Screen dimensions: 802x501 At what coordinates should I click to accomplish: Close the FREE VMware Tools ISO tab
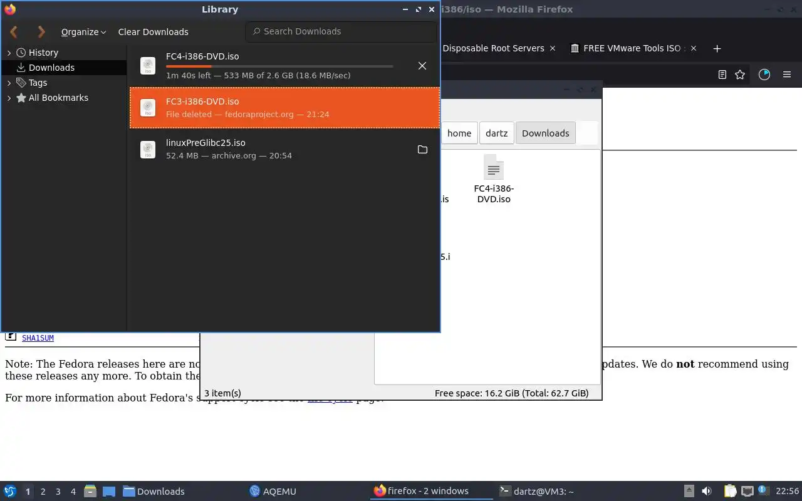693,48
